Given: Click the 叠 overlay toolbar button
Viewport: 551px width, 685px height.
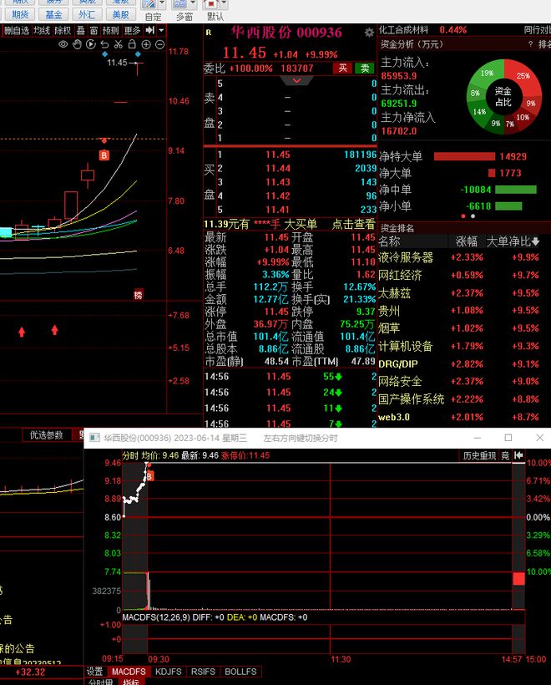Looking at the screenshot, I should click(x=81, y=31).
